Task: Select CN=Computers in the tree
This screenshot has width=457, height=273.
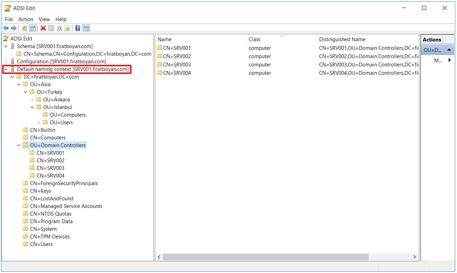Action: click(x=48, y=138)
